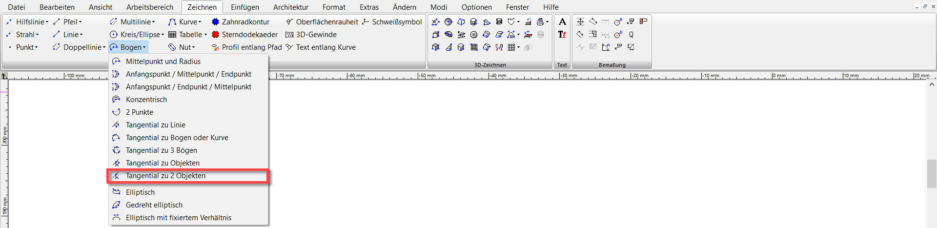This screenshot has width=937, height=228.
Task: Choose Tangential zu 2 Objekten
Action: [x=188, y=176]
